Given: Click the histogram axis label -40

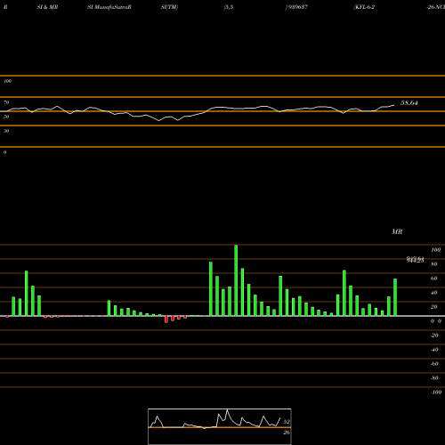Looking at the screenshot, I should tap(434, 350).
